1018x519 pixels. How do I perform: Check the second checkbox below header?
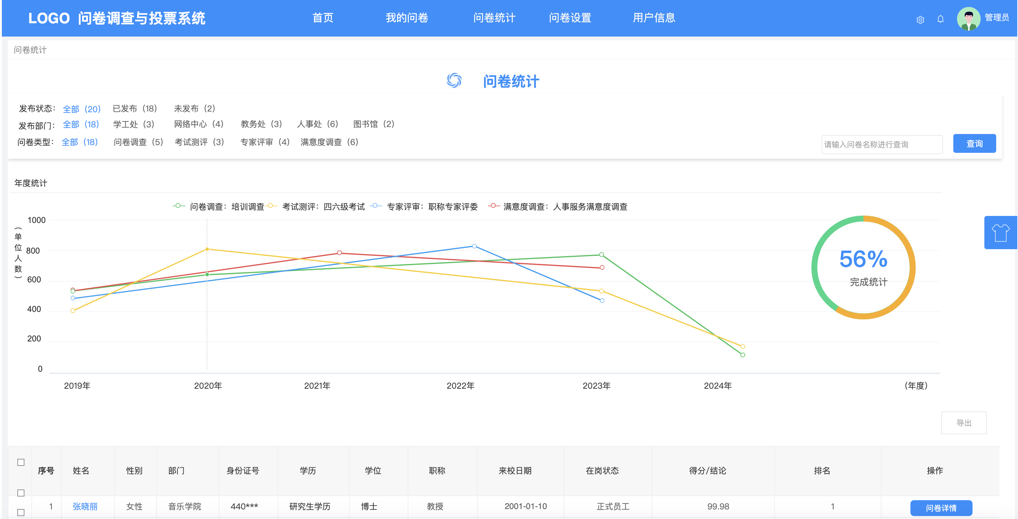(x=21, y=493)
